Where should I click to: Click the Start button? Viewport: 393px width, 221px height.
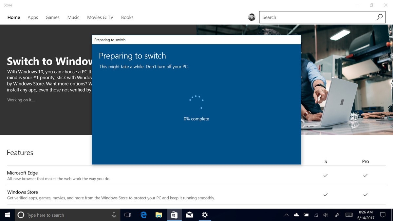(x=7, y=215)
